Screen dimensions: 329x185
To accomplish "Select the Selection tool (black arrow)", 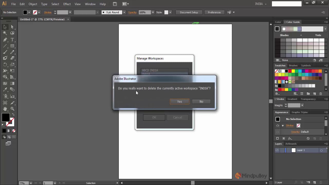I will pyautogui.click(x=5, y=27).
